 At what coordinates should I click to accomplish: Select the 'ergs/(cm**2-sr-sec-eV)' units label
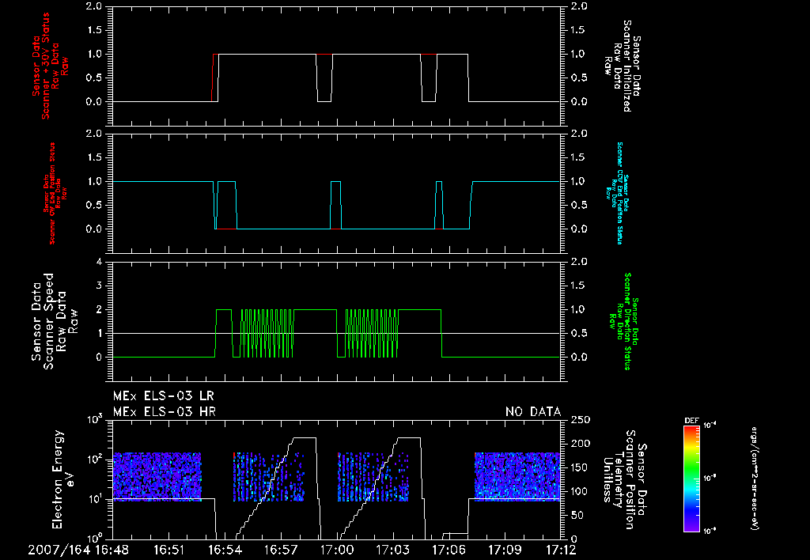click(754, 478)
